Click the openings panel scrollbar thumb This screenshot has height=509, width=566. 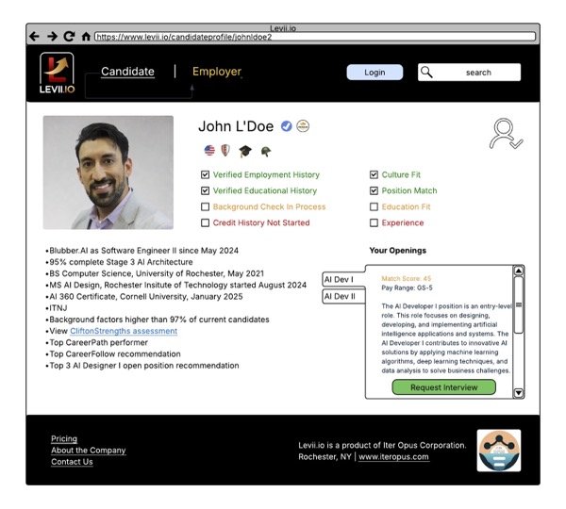pos(518,305)
